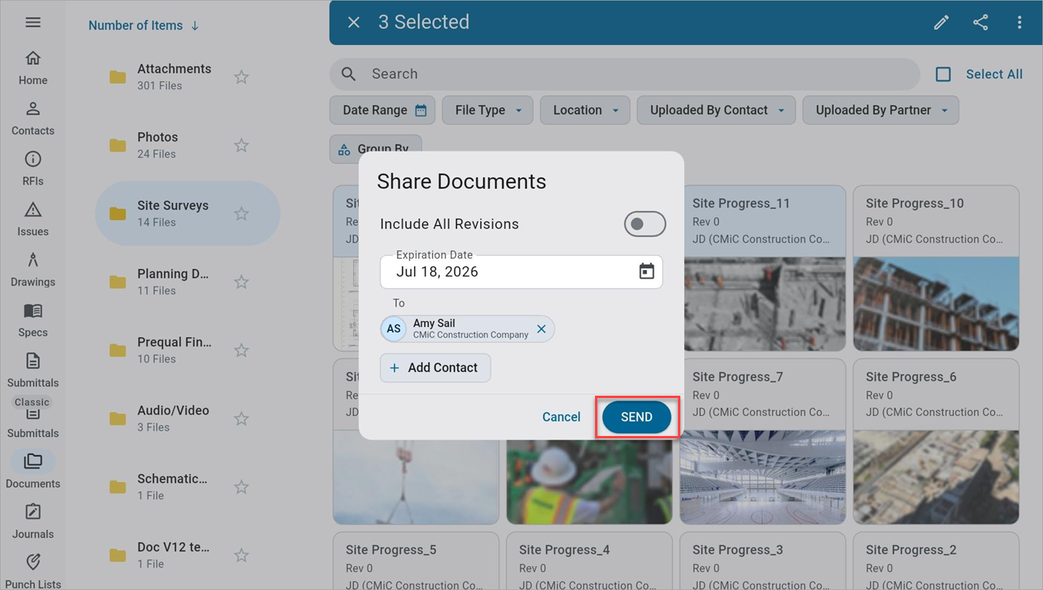Favorite the Site Surveys folder star
Screen dimensions: 1043x590
click(242, 213)
